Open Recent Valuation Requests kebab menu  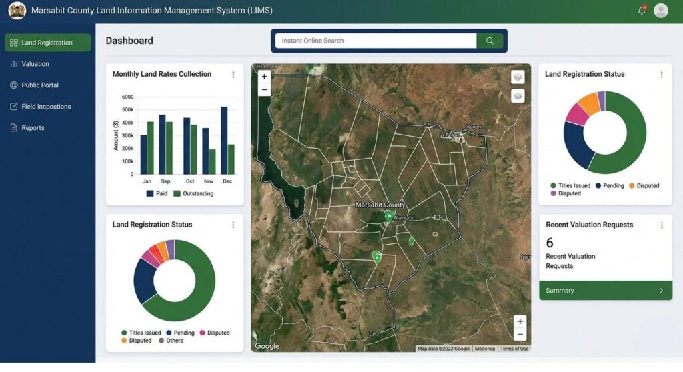662,225
